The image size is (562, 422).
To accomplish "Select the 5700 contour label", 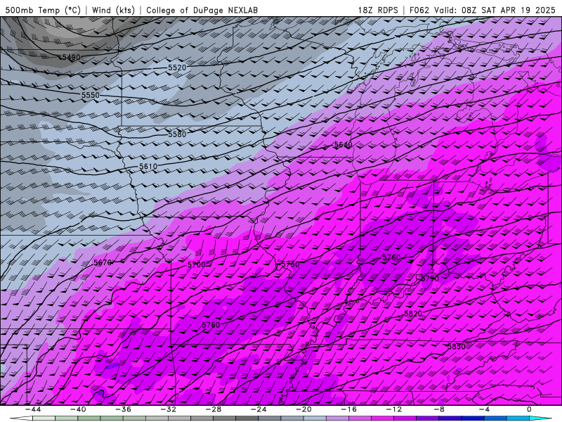I will click(197, 265).
